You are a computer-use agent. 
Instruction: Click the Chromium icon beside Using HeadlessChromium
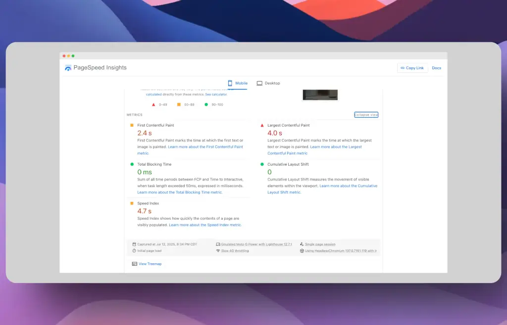click(x=302, y=251)
